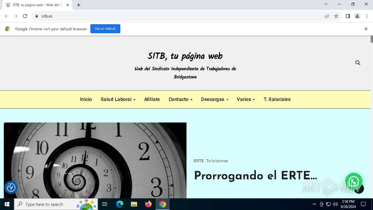Image resolution: width=373 pixels, height=210 pixels.
Task: Open Task View in the taskbar
Action: pos(105,204)
